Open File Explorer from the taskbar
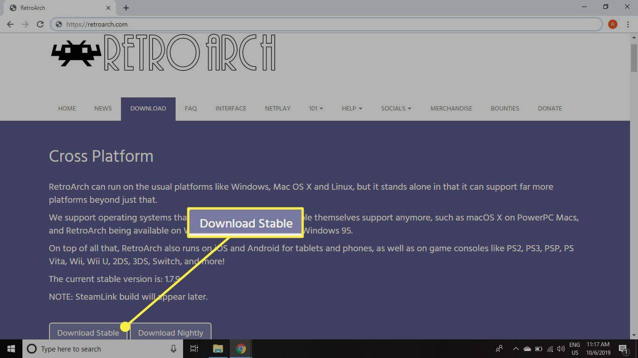The image size is (638, 358). click(x=218, y=349)
